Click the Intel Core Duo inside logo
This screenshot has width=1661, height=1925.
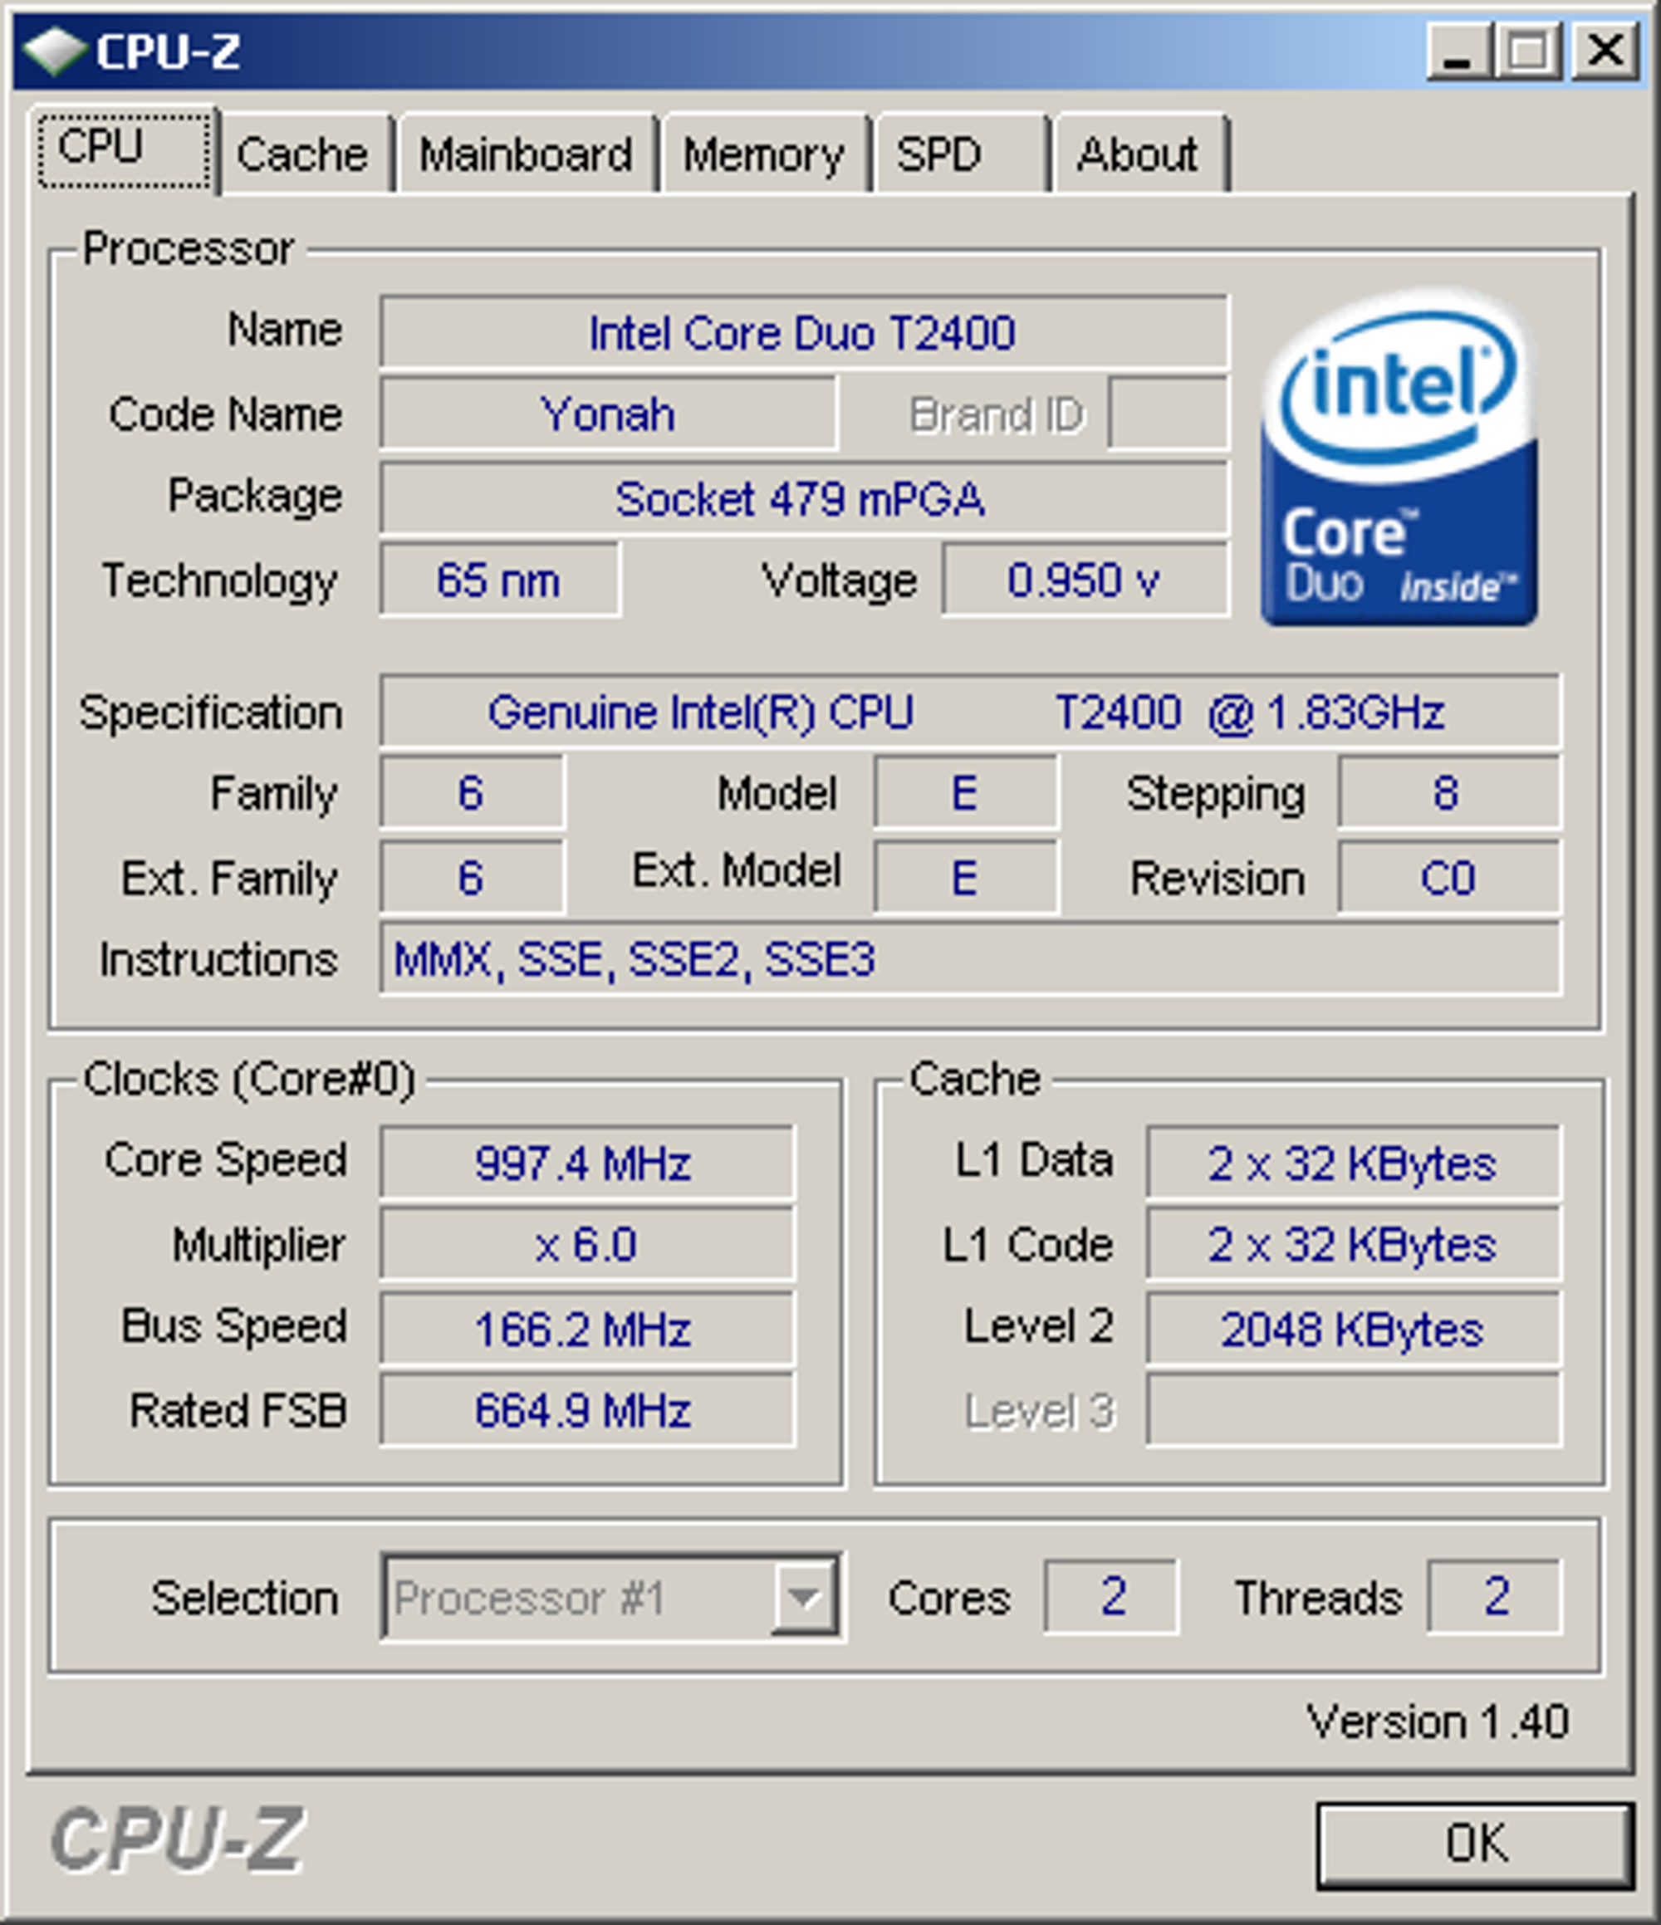1399,456
